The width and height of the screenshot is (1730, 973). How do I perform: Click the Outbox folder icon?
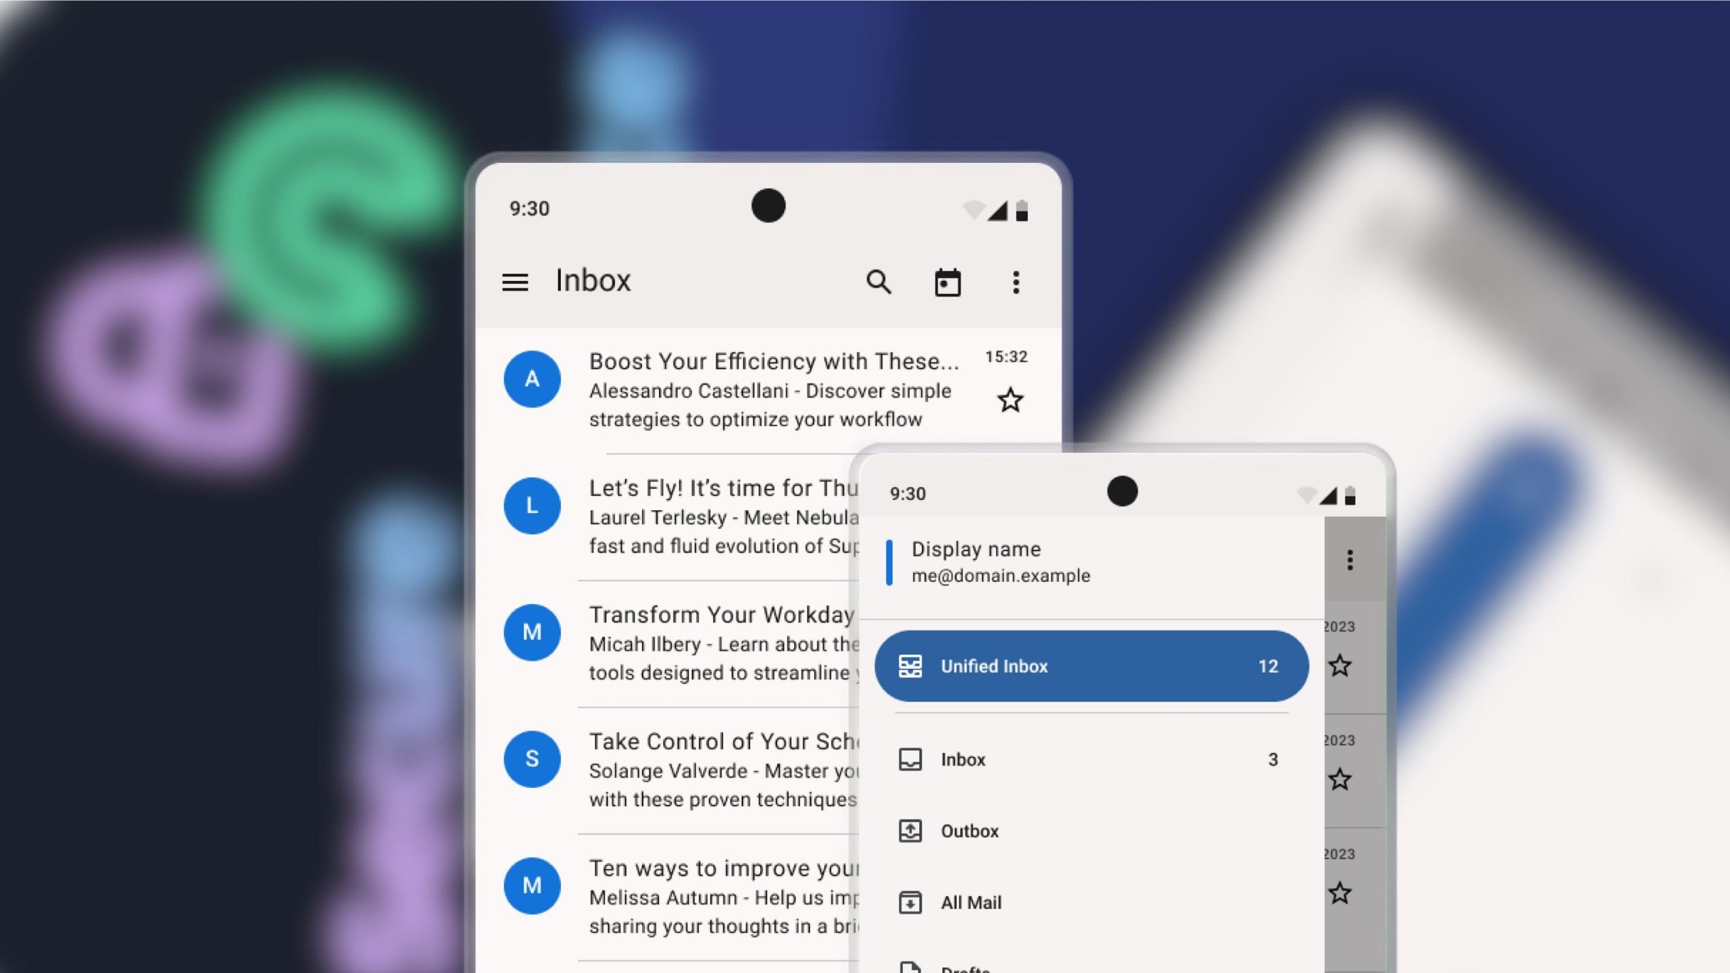click(909, 830)
